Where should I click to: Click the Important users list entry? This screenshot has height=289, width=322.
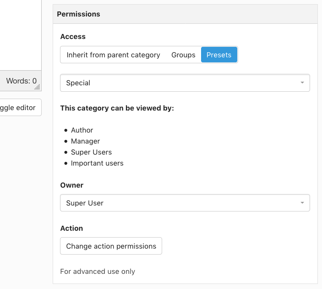tap(97, 163)
